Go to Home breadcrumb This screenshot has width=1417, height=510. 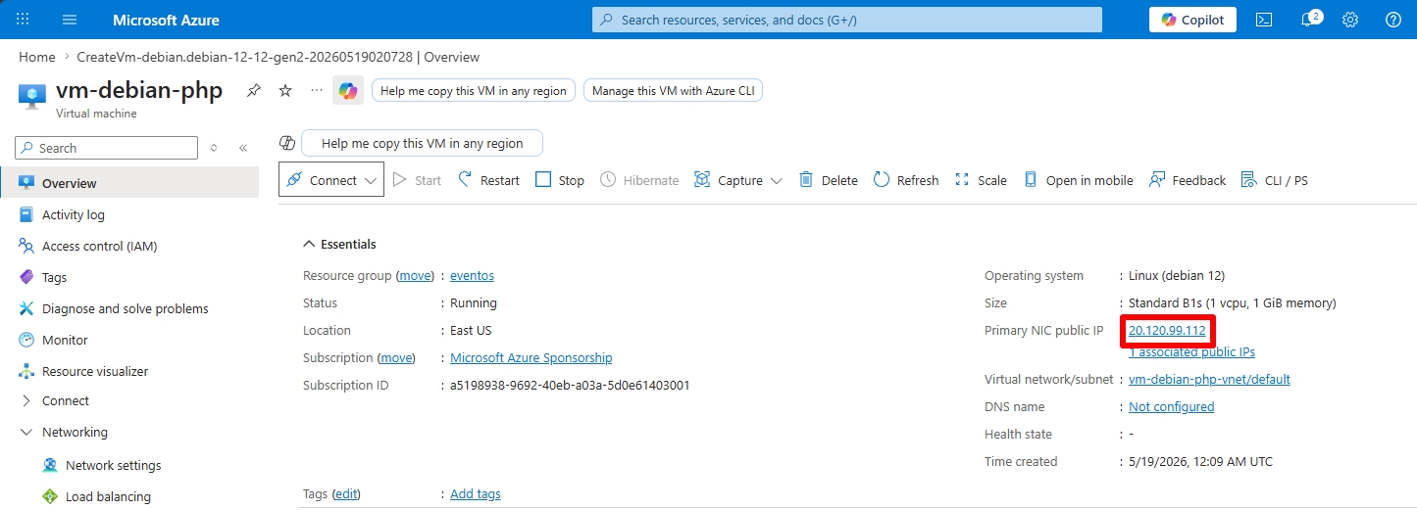pyautogui.click(x=37, y=57)
